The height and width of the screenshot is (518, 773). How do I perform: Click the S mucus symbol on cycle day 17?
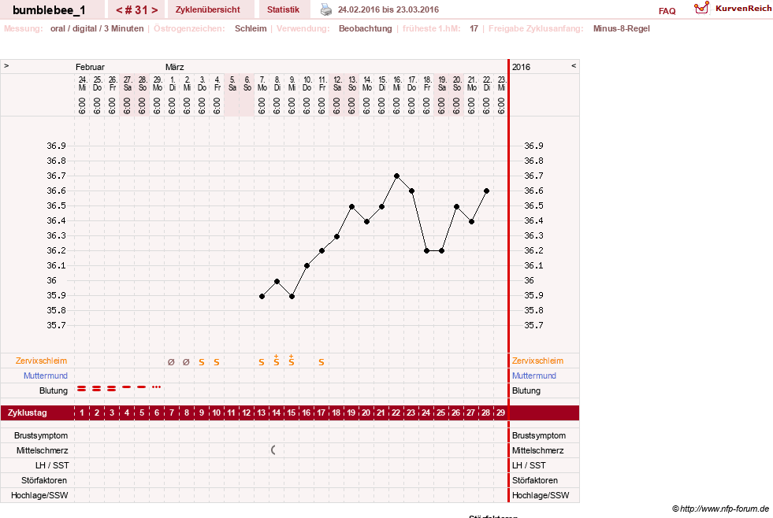(321, 362)
